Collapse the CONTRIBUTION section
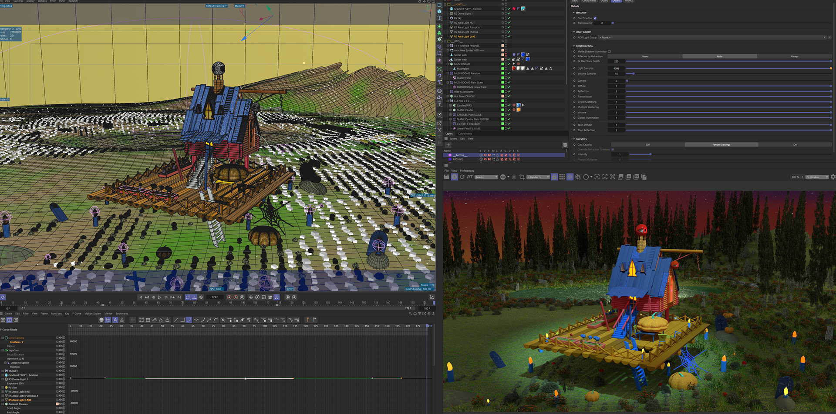This screenshot has width=836, height=414. (574, 46)
